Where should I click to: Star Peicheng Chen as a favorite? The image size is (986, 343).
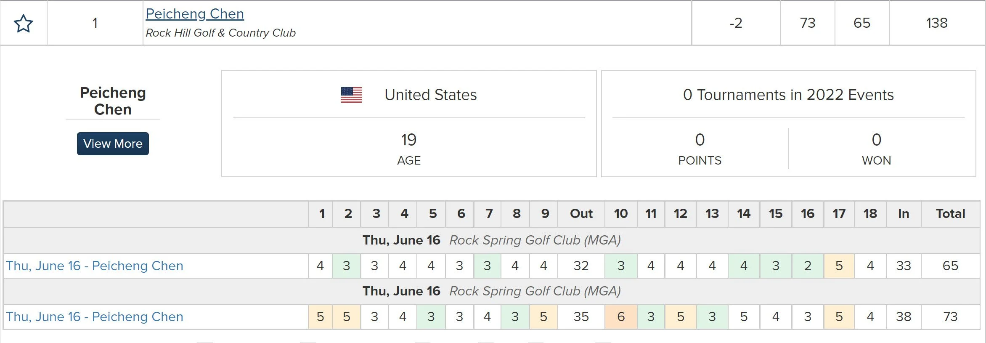[x=24, y=23]
